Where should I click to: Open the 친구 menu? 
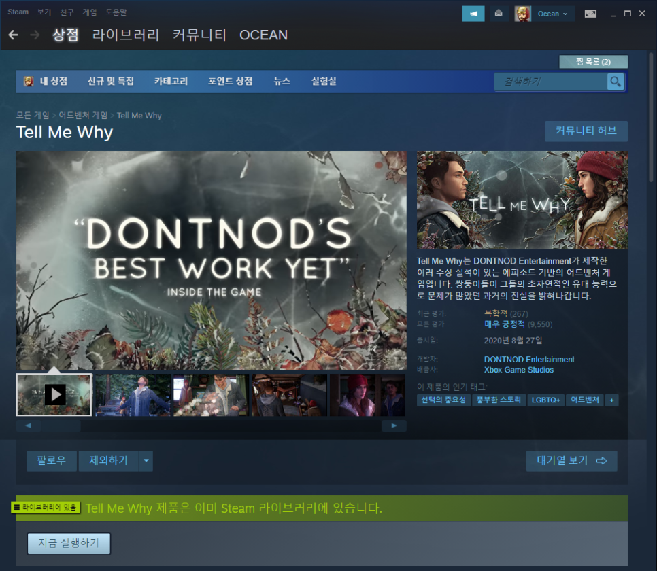pos(67,12)
